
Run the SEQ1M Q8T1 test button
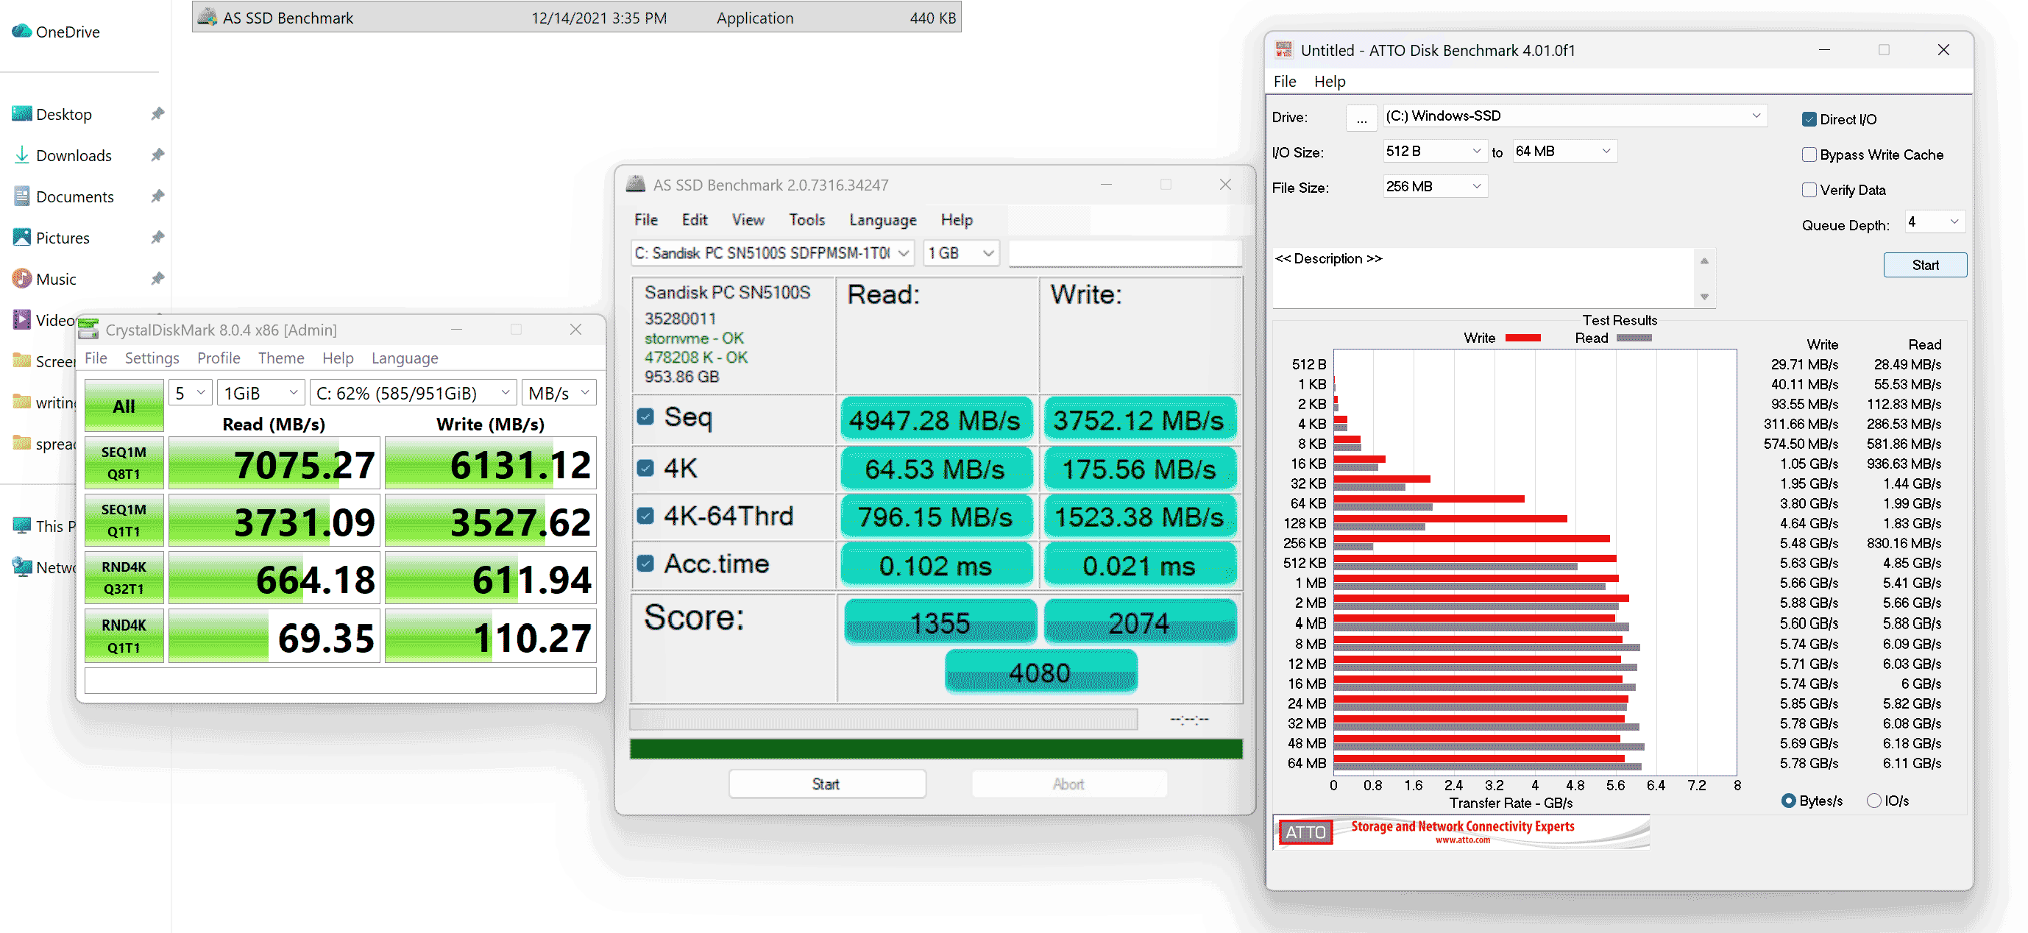[124, 463]
